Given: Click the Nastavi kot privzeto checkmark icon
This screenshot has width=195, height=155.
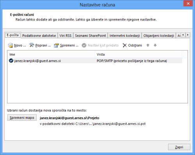Looking at the screenshot, I should coord(84,45).
